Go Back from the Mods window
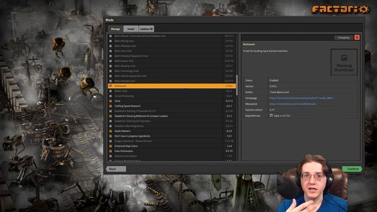Image resolution: width=377 pixels, height=212 pixels. pyautogui.click(x=116, y=169)
